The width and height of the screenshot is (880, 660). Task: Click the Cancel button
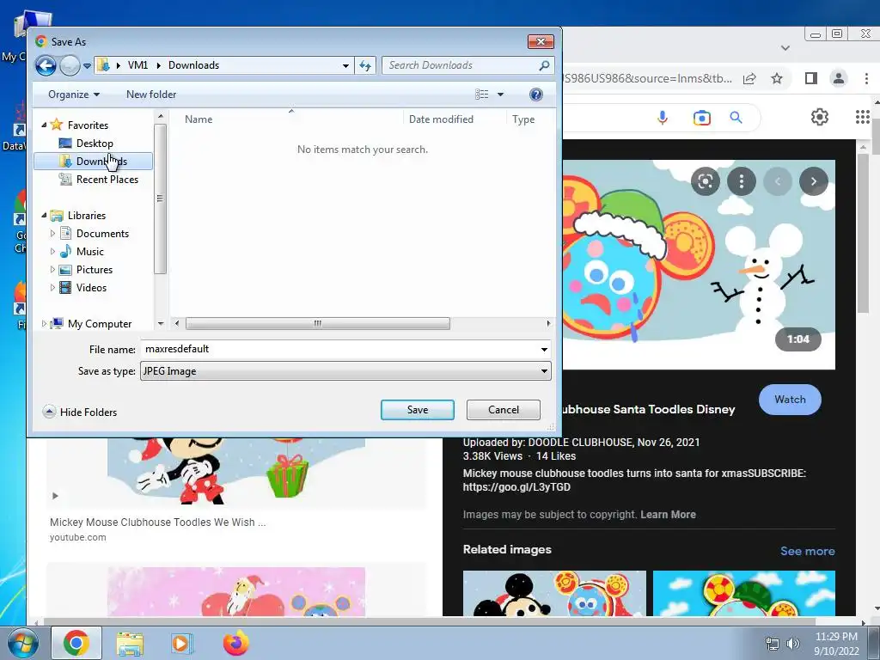[x=504, y=410]
